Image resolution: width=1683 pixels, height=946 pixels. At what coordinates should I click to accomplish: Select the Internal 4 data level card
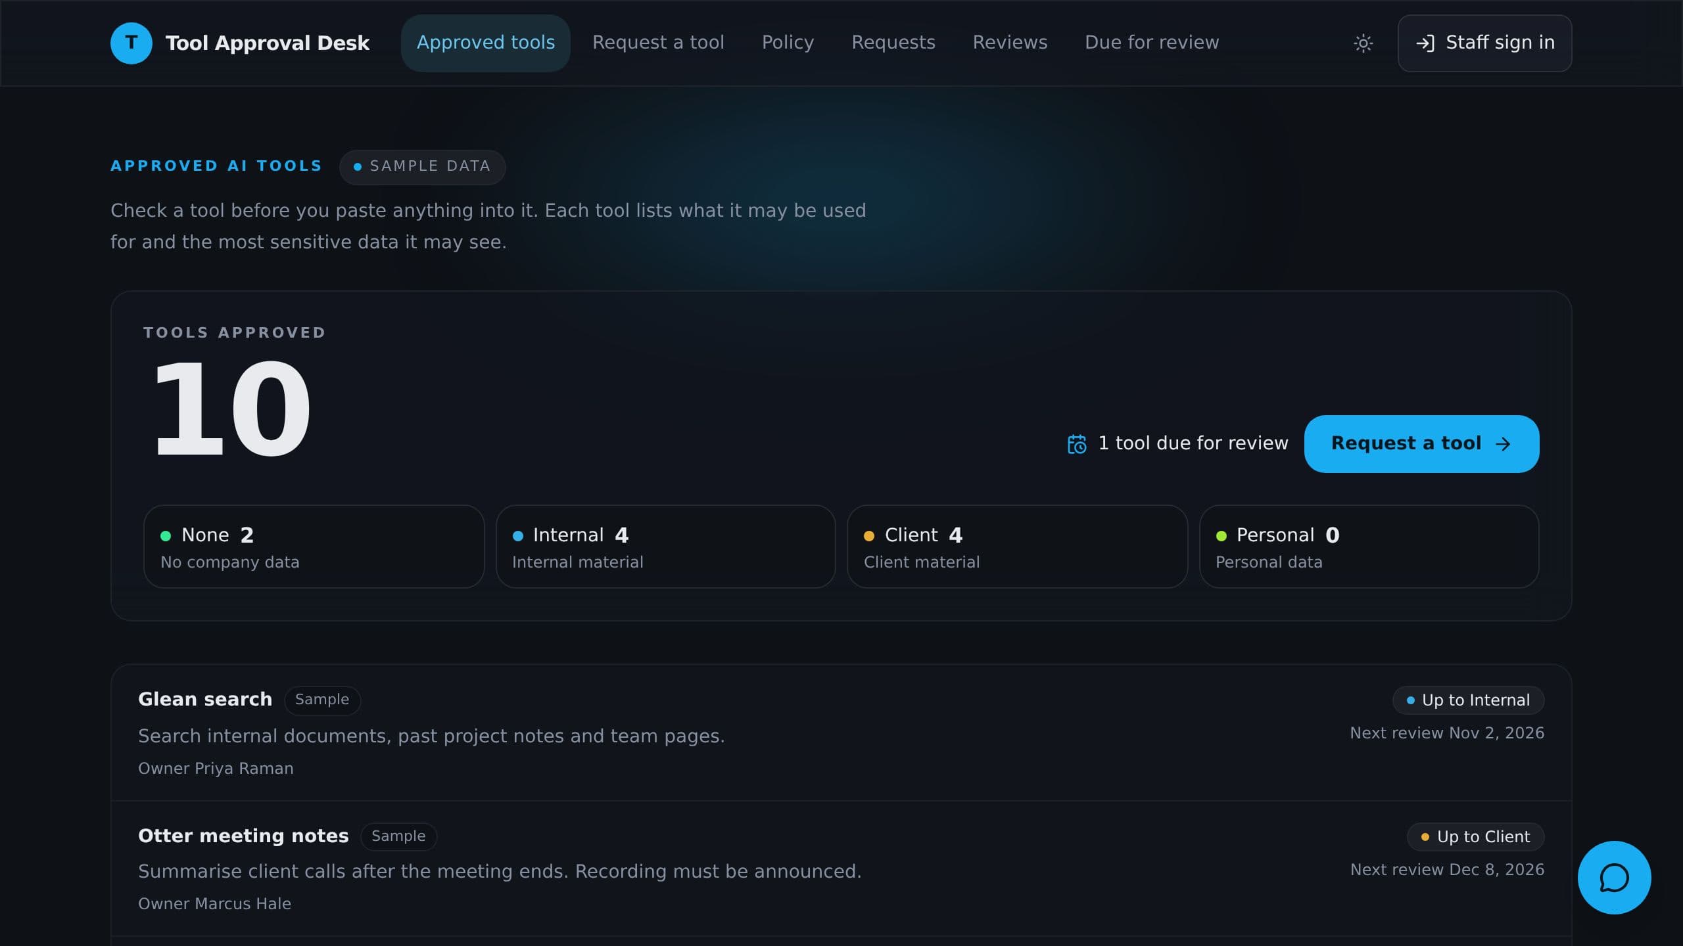(665, 547)
